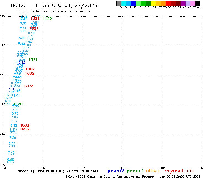
Task: Click the cyan 6 ft legend swatch
Action: [124, 3]
